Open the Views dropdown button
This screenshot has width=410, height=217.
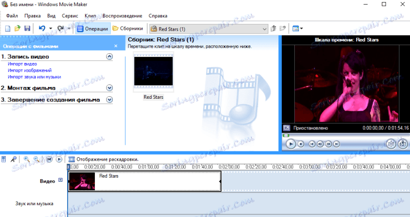point(298,29)
